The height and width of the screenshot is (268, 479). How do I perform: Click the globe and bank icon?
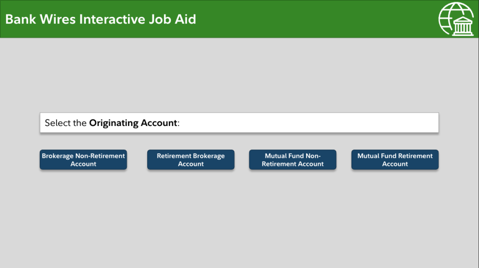tap(456, 19)
